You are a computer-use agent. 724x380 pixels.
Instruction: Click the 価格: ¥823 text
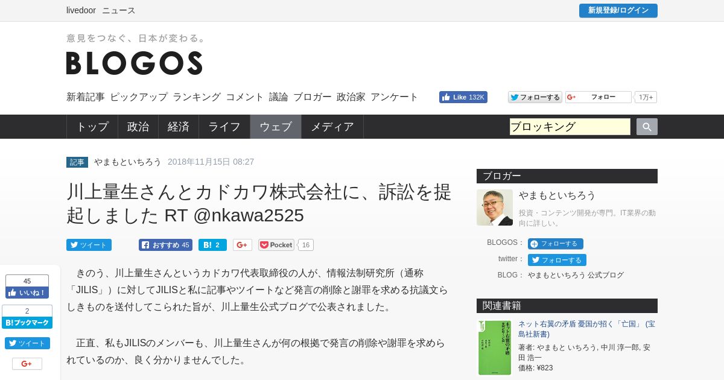(x=535, y=368)
